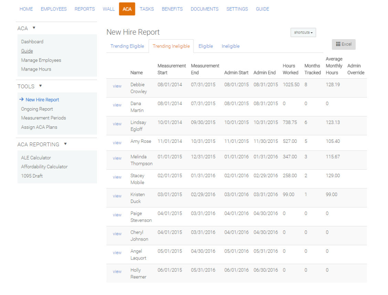
Task: Open the Affordability Calculator
Action: [44, 167]
